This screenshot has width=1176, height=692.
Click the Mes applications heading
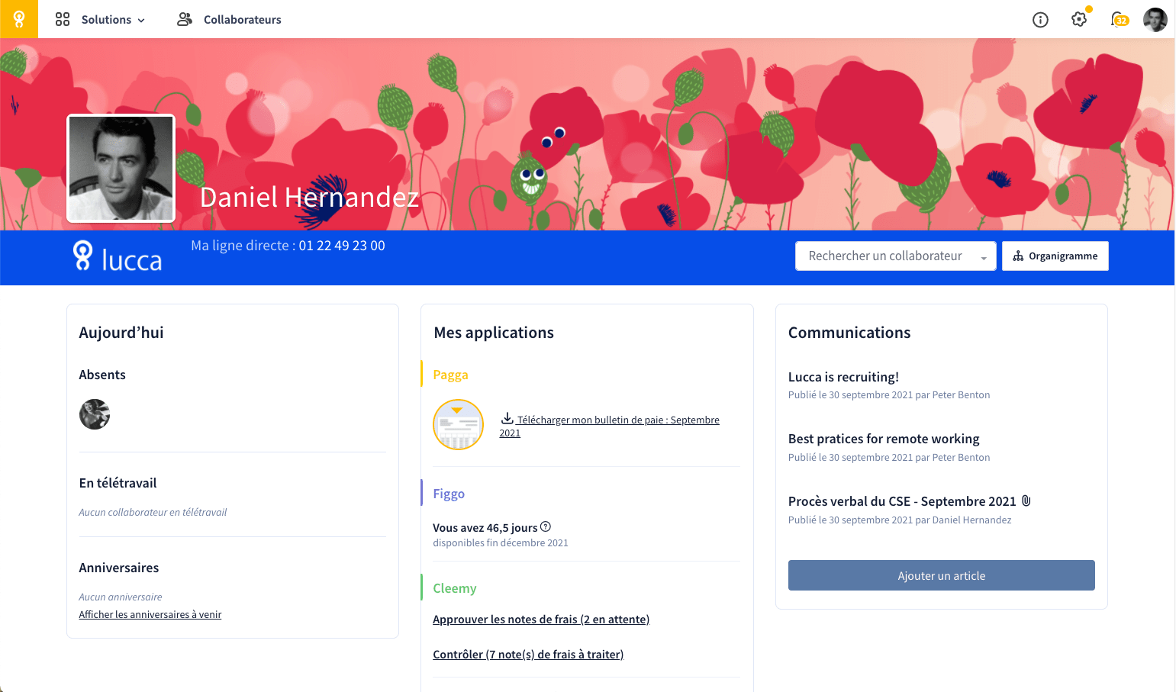click(x=494, y=333)
